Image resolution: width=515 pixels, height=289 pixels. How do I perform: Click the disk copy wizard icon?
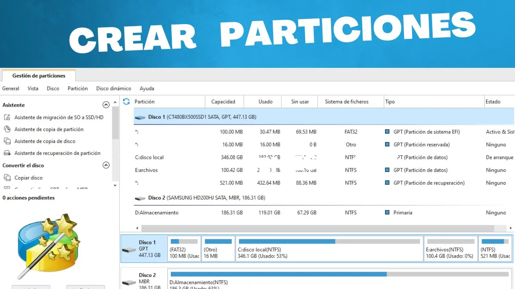click(7, 141)
